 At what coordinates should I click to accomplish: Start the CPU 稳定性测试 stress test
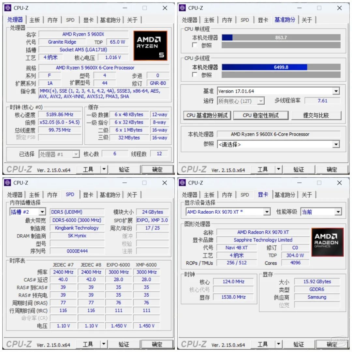click(261, 115)
